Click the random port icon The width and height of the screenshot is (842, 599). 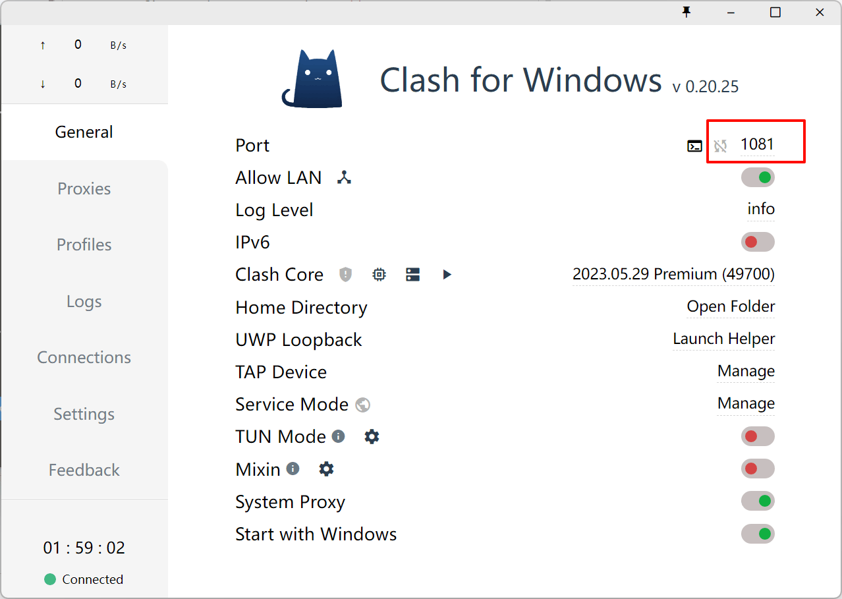720,146
